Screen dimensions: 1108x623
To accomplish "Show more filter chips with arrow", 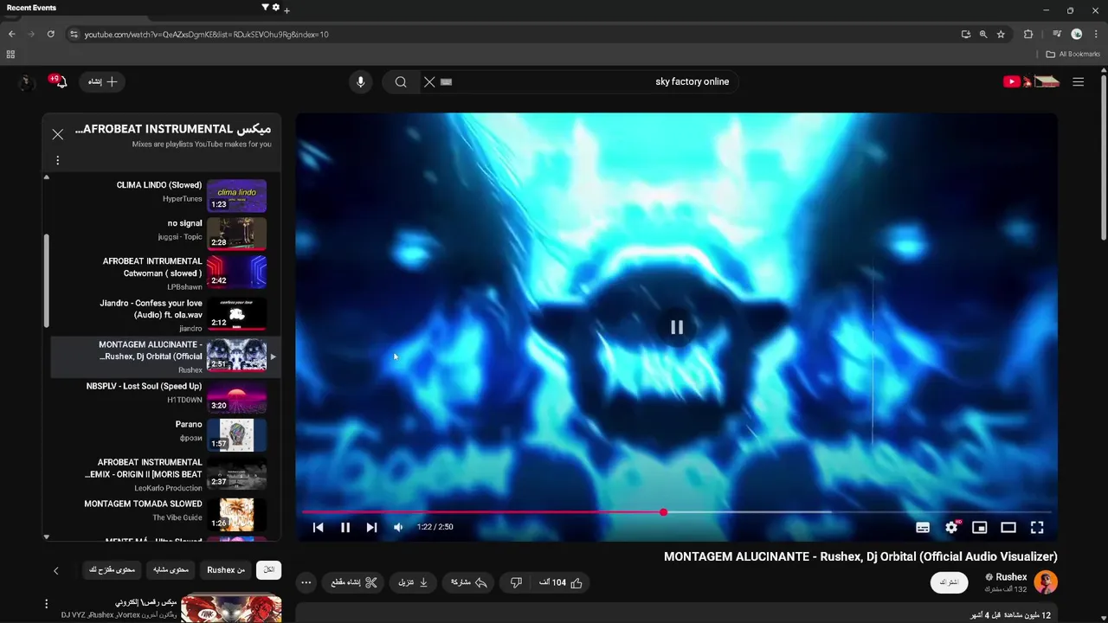I will (x=56, y=570).
